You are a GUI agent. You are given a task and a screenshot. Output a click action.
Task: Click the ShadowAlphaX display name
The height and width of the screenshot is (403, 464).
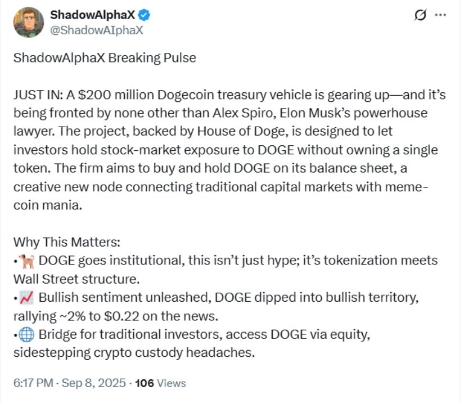[x=92, y=15]
